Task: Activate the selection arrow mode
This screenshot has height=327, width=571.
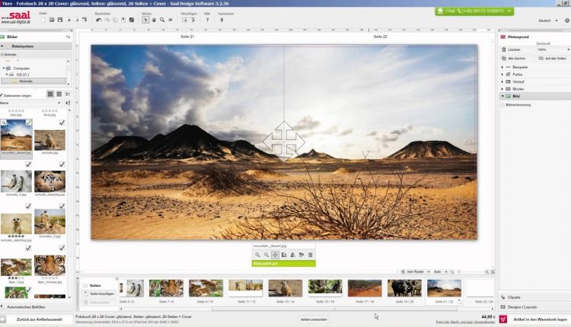Action: [x=145, y=20]
